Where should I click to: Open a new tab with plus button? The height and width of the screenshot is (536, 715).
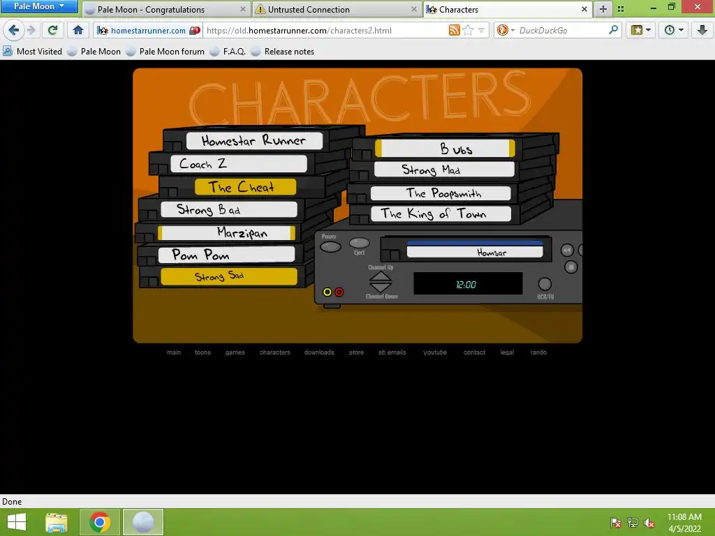[x=603, y=9]
